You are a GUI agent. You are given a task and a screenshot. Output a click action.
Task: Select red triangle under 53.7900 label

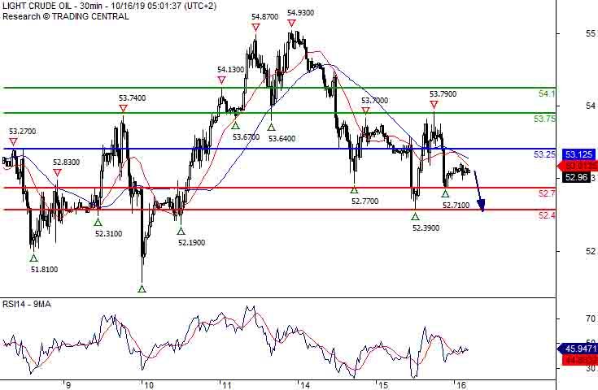434,104
